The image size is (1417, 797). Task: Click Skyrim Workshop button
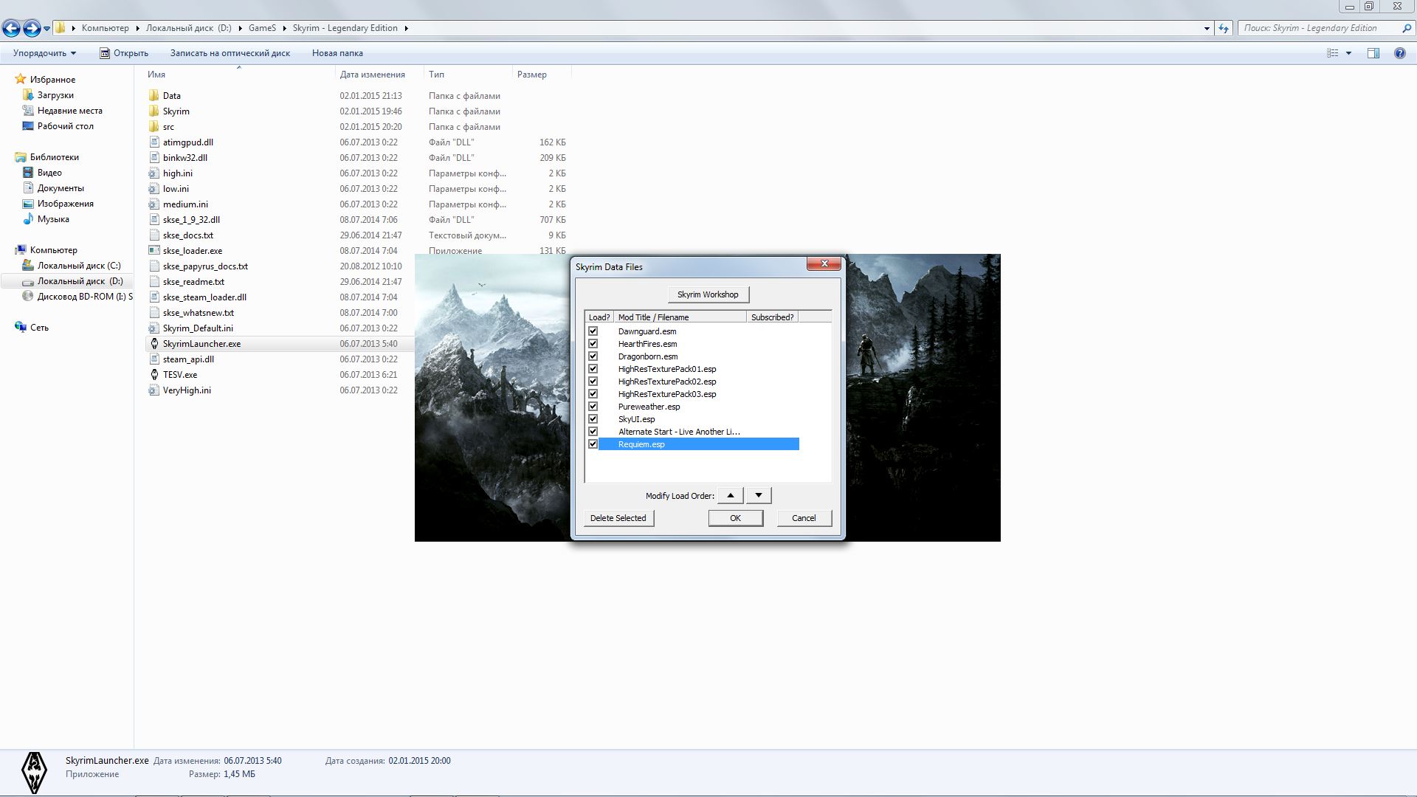coord(708,294)
